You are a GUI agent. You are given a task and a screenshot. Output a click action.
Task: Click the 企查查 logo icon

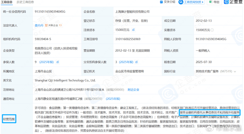coord(227,2)
